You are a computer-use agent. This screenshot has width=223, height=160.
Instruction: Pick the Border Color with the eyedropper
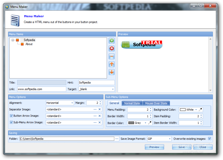coord(150,123)
